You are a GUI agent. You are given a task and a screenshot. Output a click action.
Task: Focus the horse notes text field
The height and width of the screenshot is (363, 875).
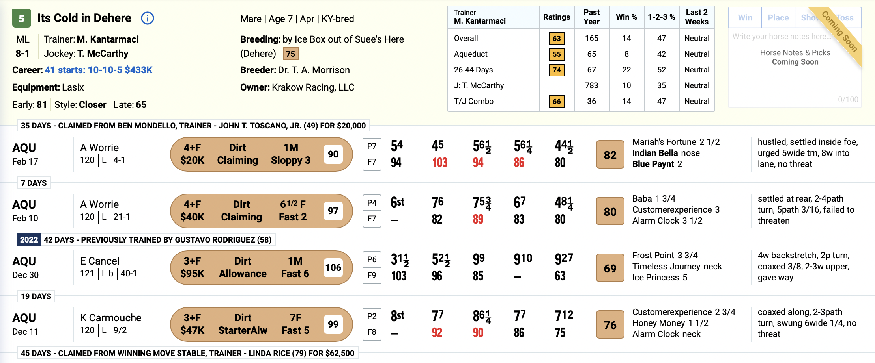coord(795,68)
